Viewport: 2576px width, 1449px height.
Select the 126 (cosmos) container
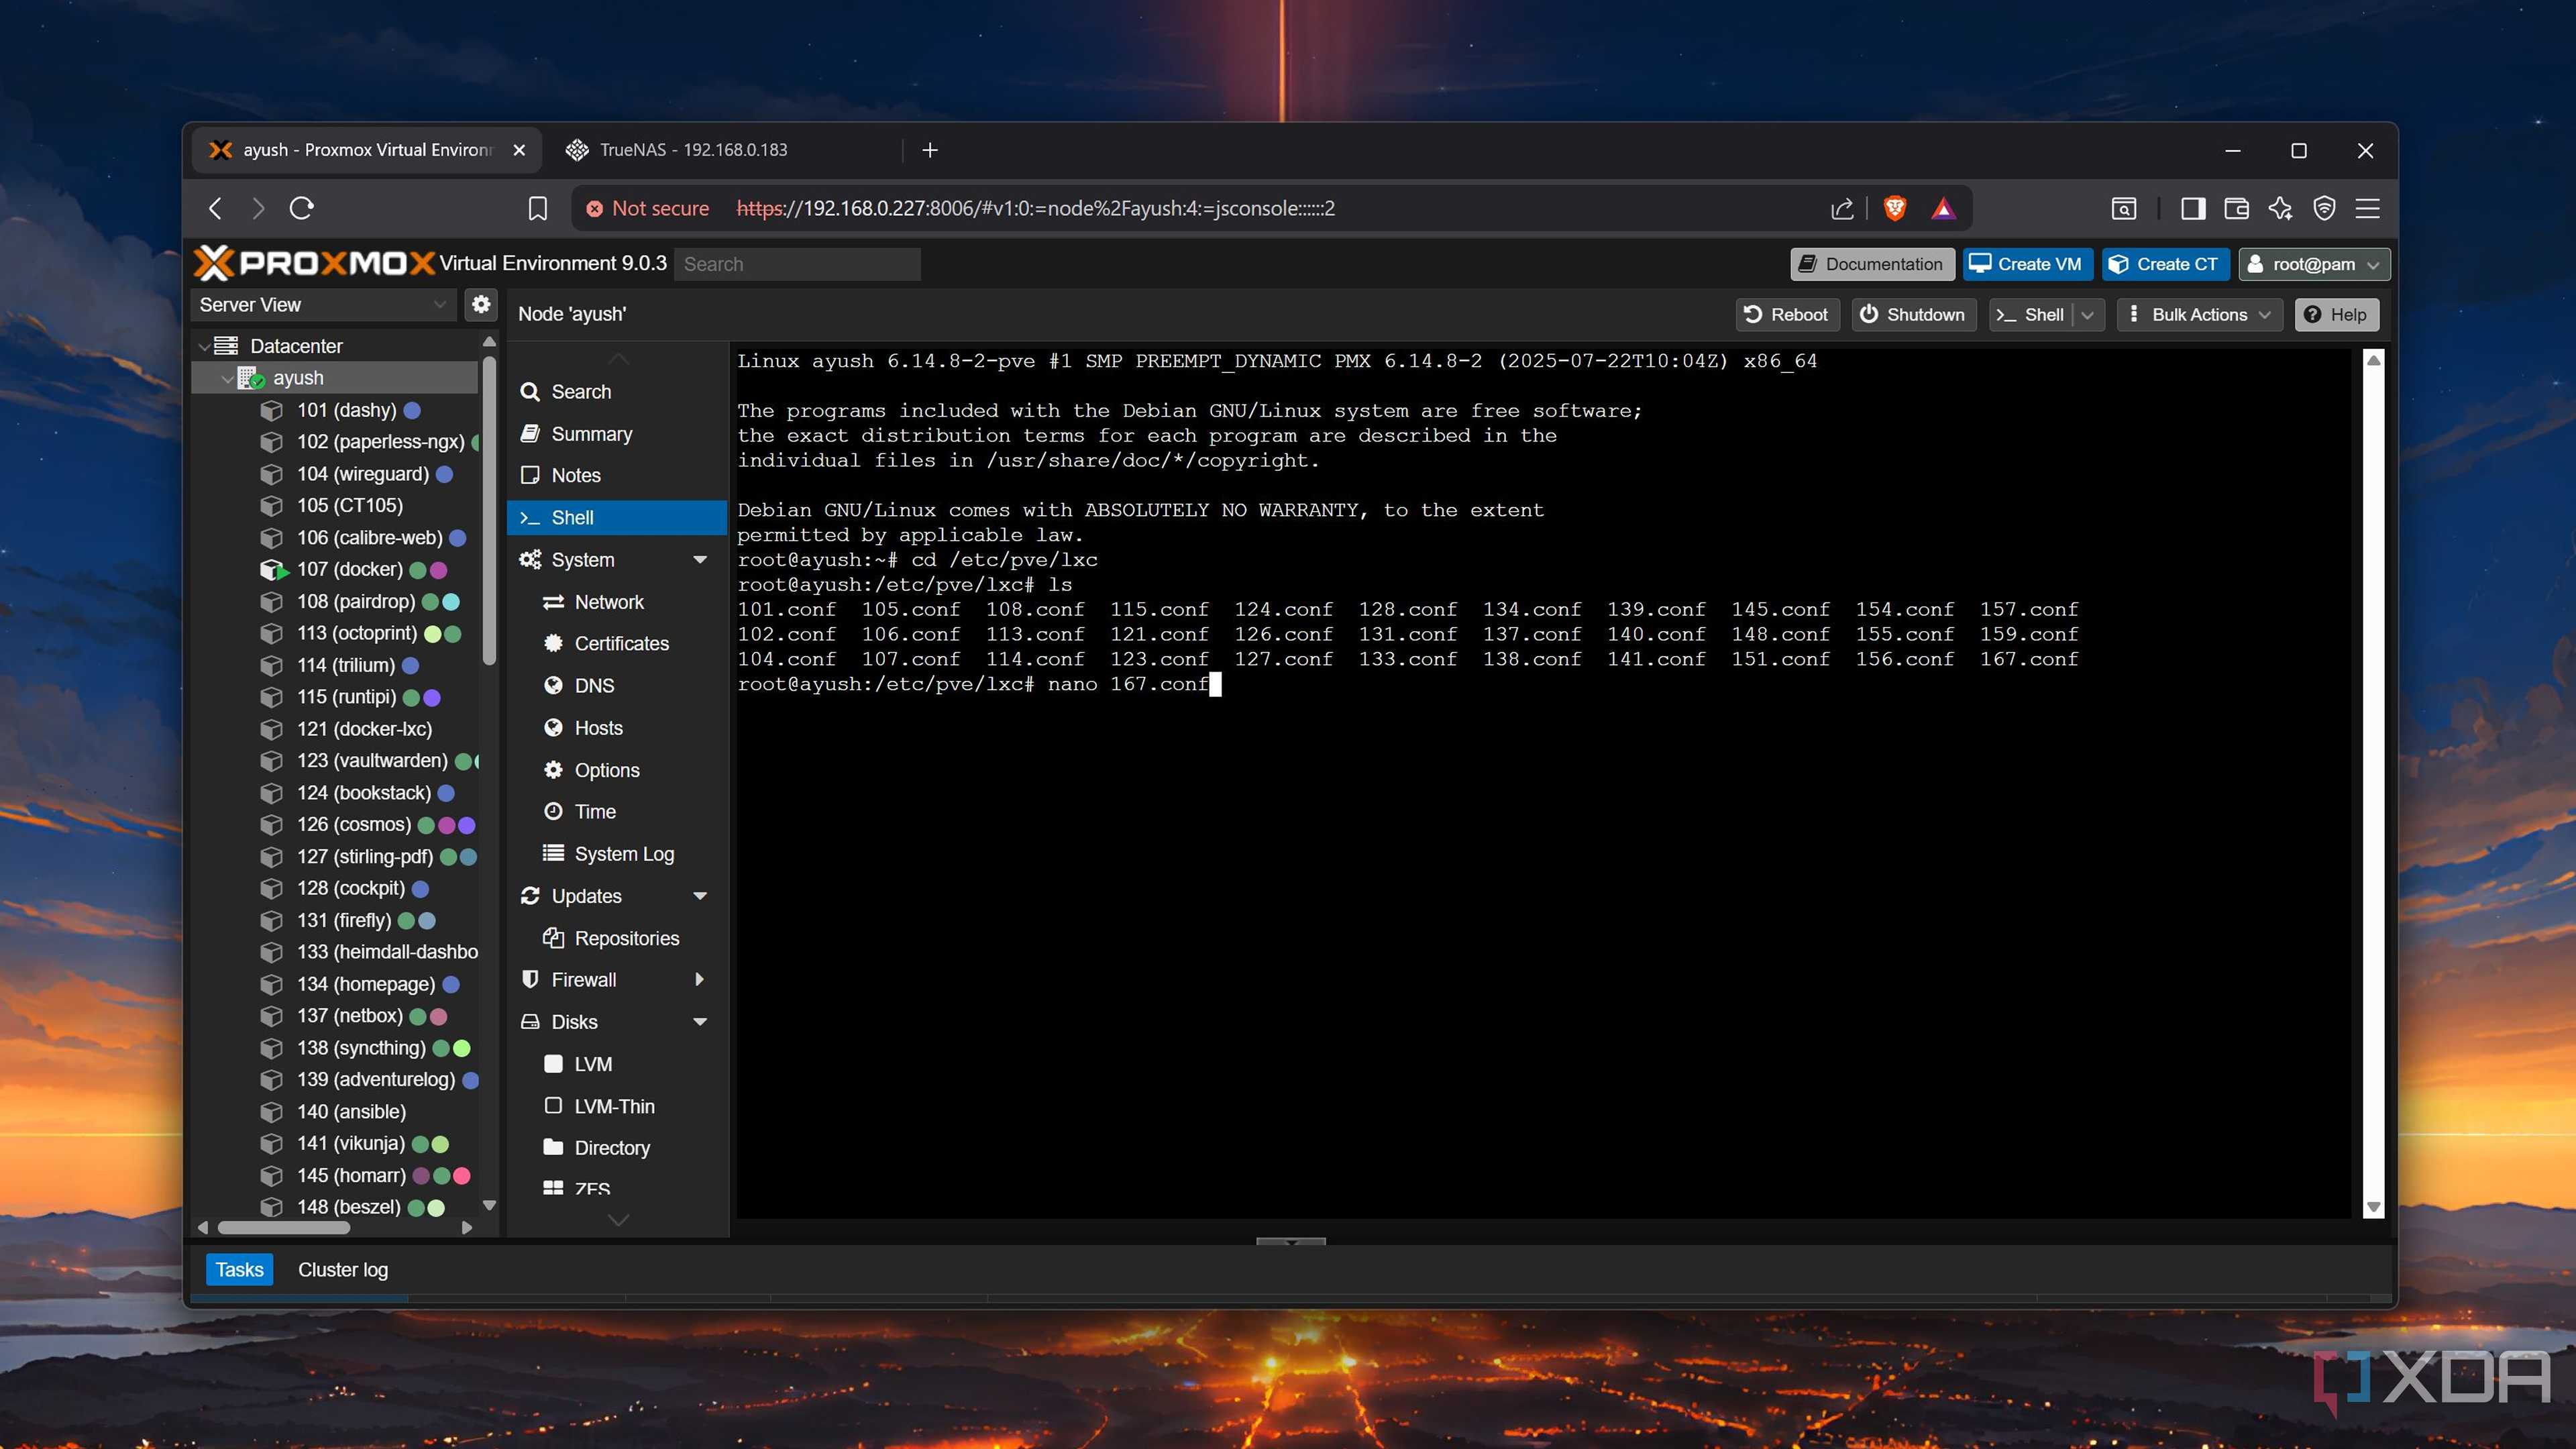(354, 824)
